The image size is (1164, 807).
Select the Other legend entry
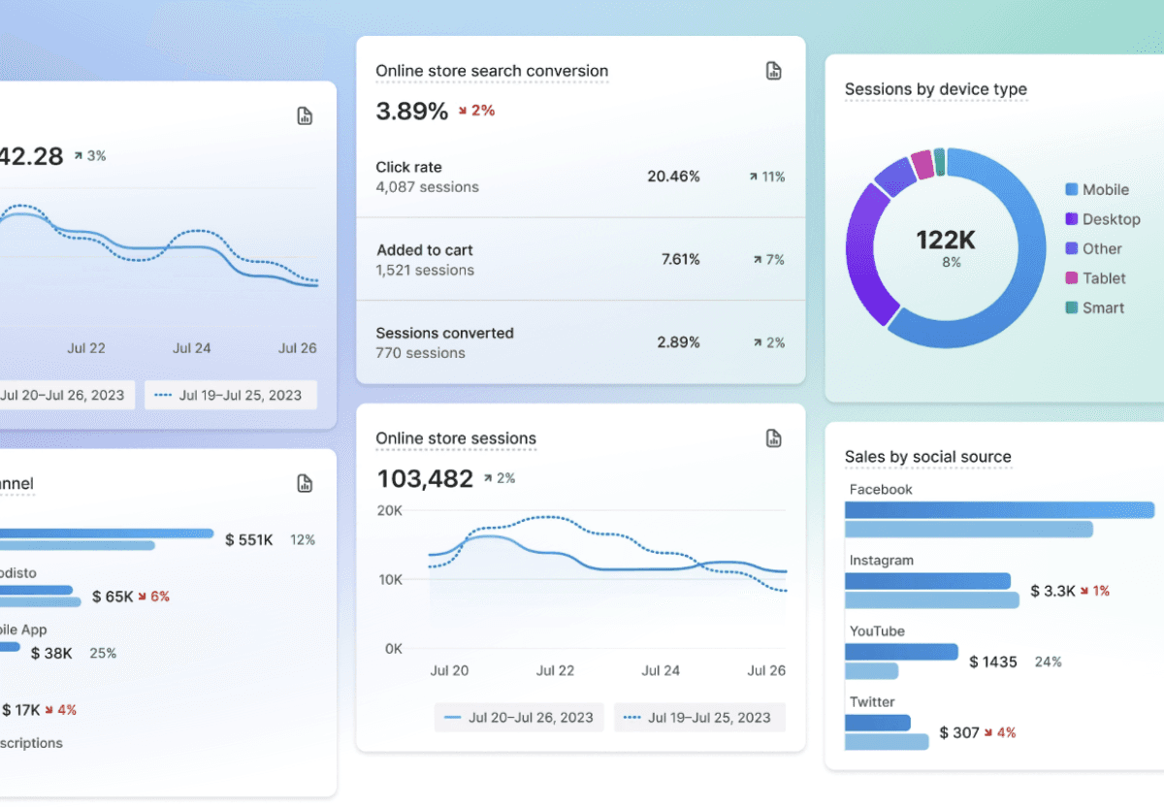[1093, 249]
